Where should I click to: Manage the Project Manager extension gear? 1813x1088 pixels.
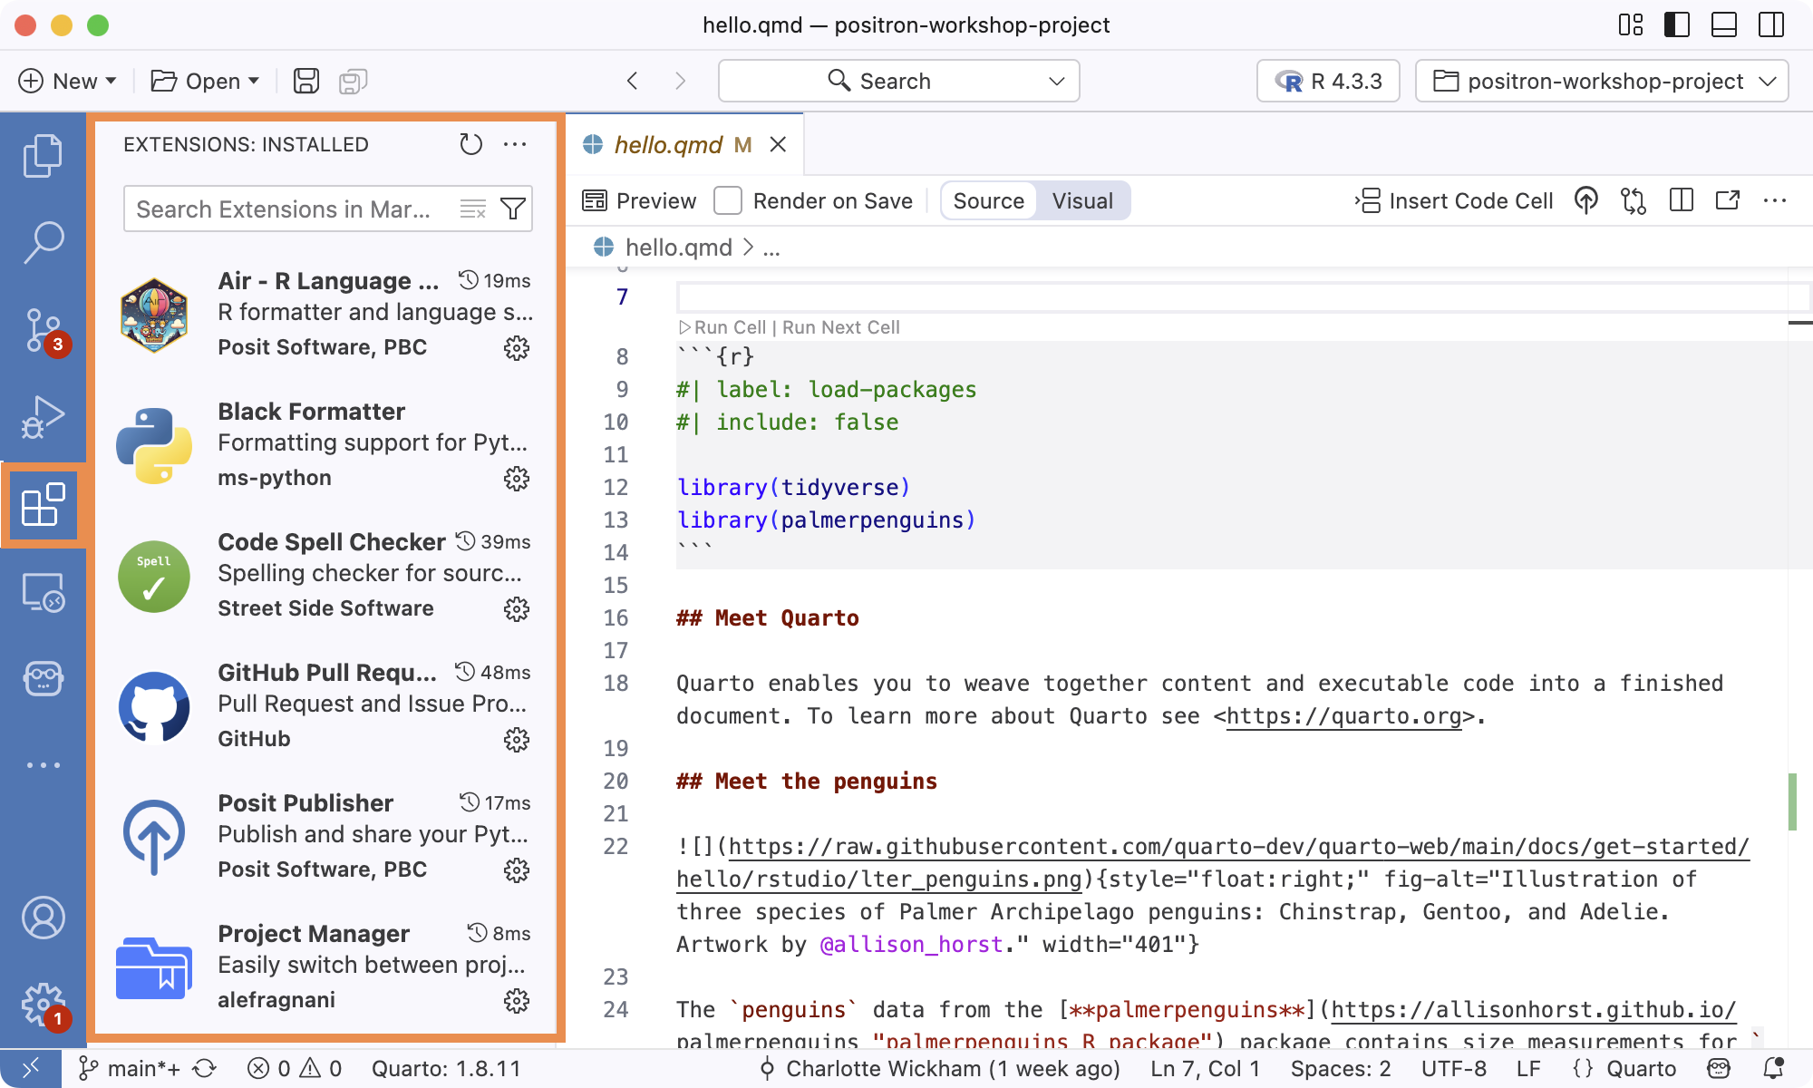[517, 1001]
